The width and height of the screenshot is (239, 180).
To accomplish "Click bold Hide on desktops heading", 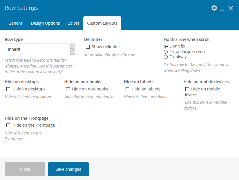I will click(x=22, y=82).
